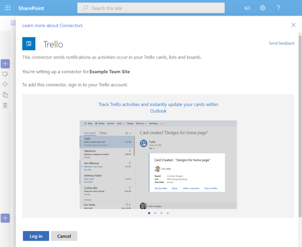The width and height of the screenshot is (302, 247).
Task: Click the Track Trello activities heading link
Action: pyautogui.click(x=158, y=107)
